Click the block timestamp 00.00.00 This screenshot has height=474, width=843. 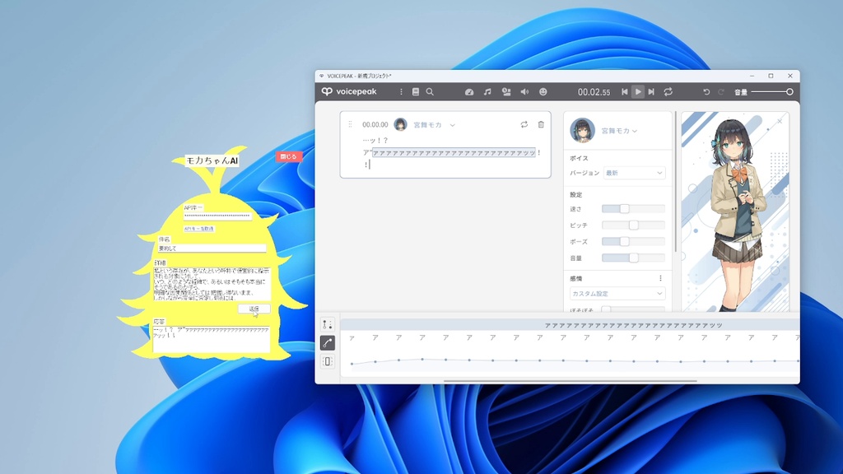(375, 125)
